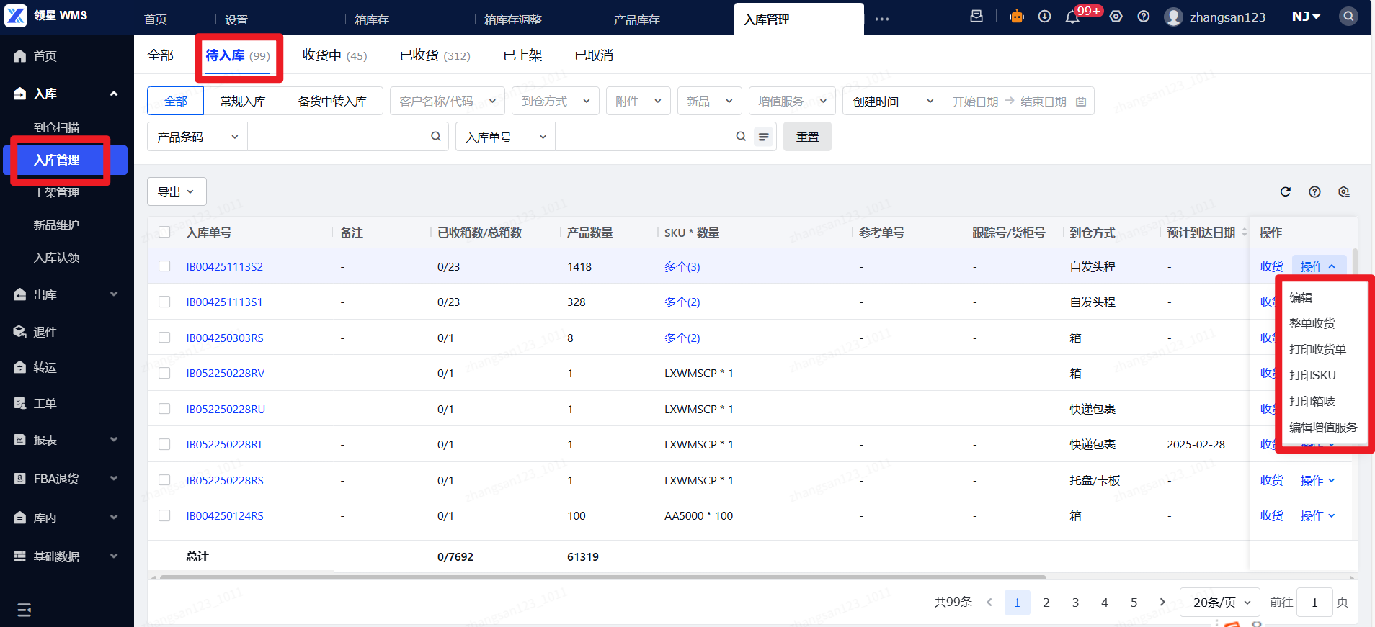
Task: Open the 导出 export dropdown
Action: 177,191
